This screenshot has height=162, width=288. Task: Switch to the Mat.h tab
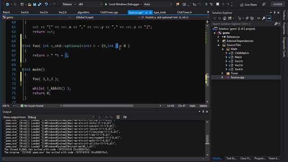(6, 12)
